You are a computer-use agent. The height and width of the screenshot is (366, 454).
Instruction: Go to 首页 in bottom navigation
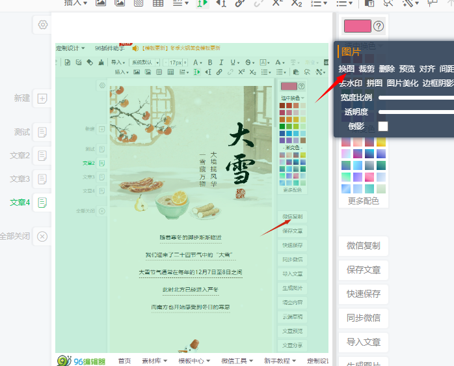coord(124,361)
